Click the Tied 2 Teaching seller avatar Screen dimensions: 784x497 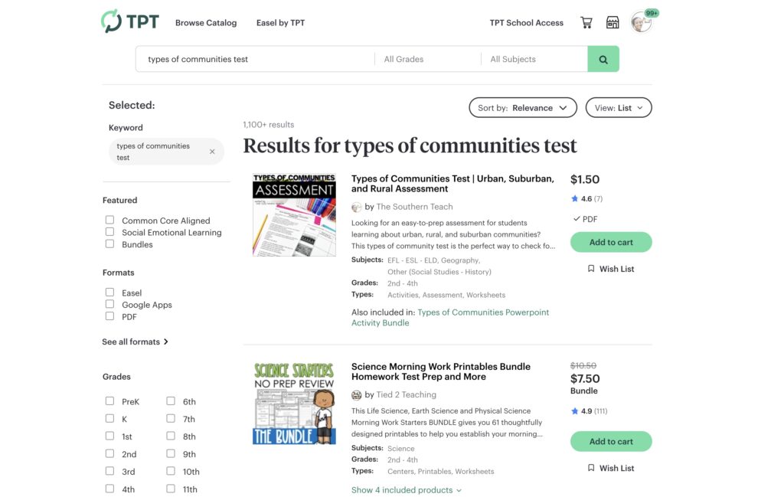(x=357, y=394)
